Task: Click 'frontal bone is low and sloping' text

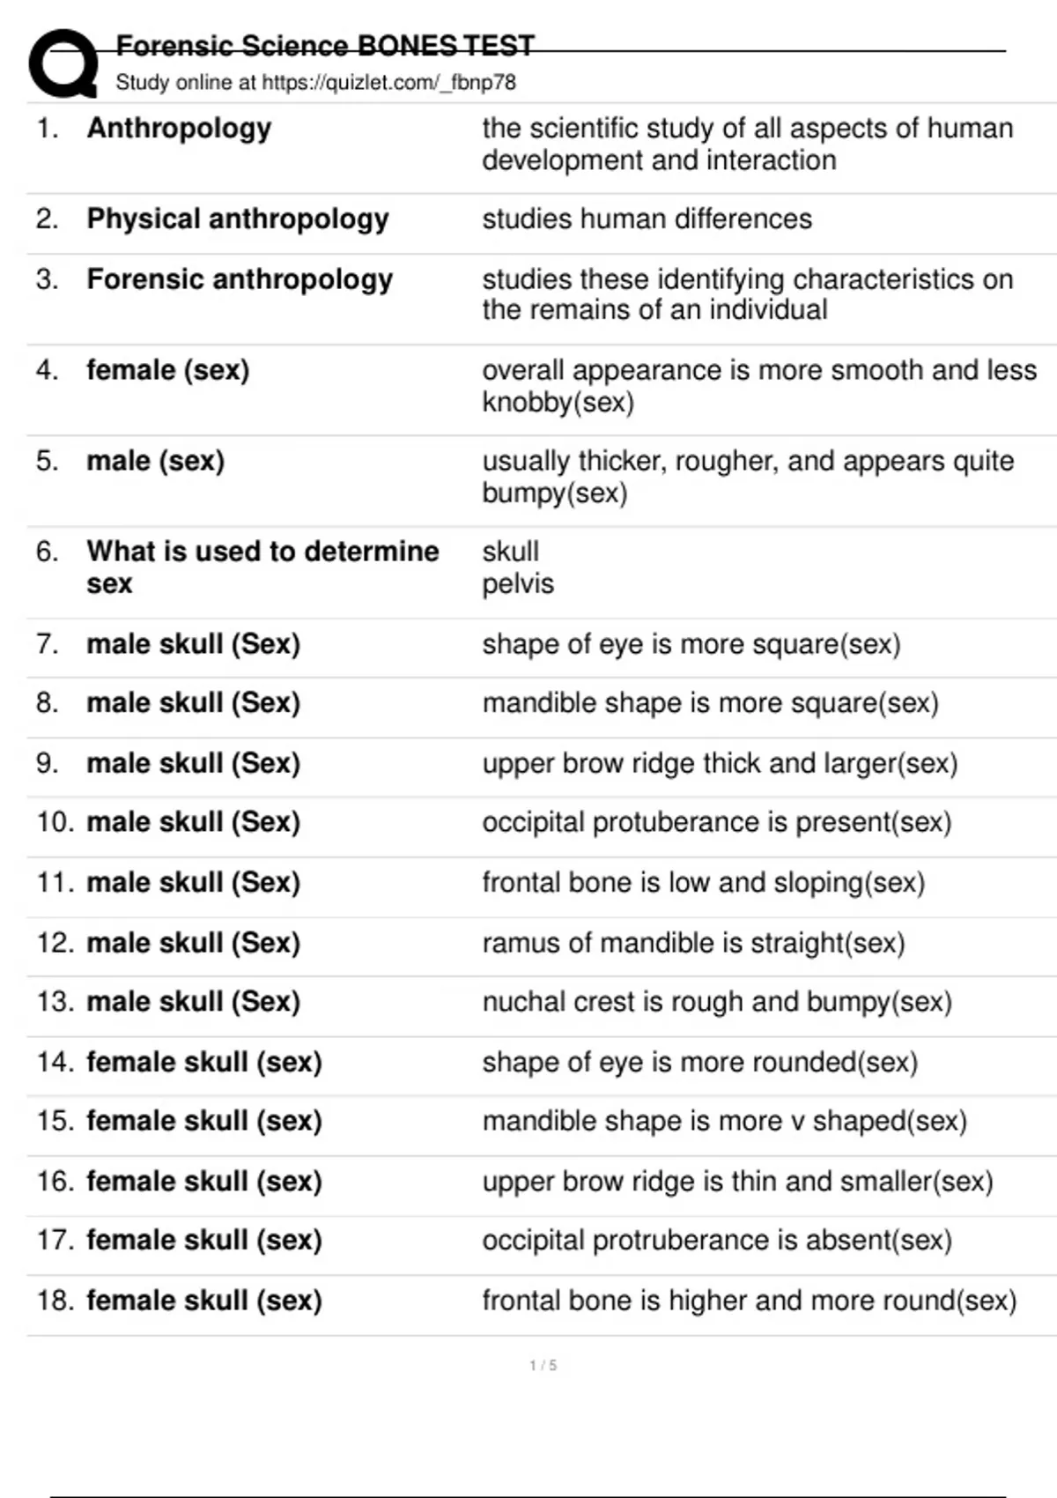Action: coord(703,882)
